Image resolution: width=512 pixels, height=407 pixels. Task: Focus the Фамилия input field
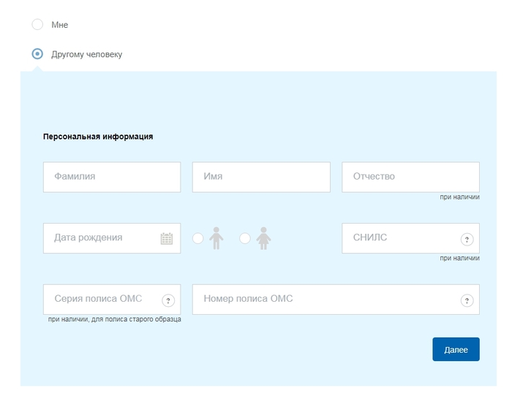111,177
